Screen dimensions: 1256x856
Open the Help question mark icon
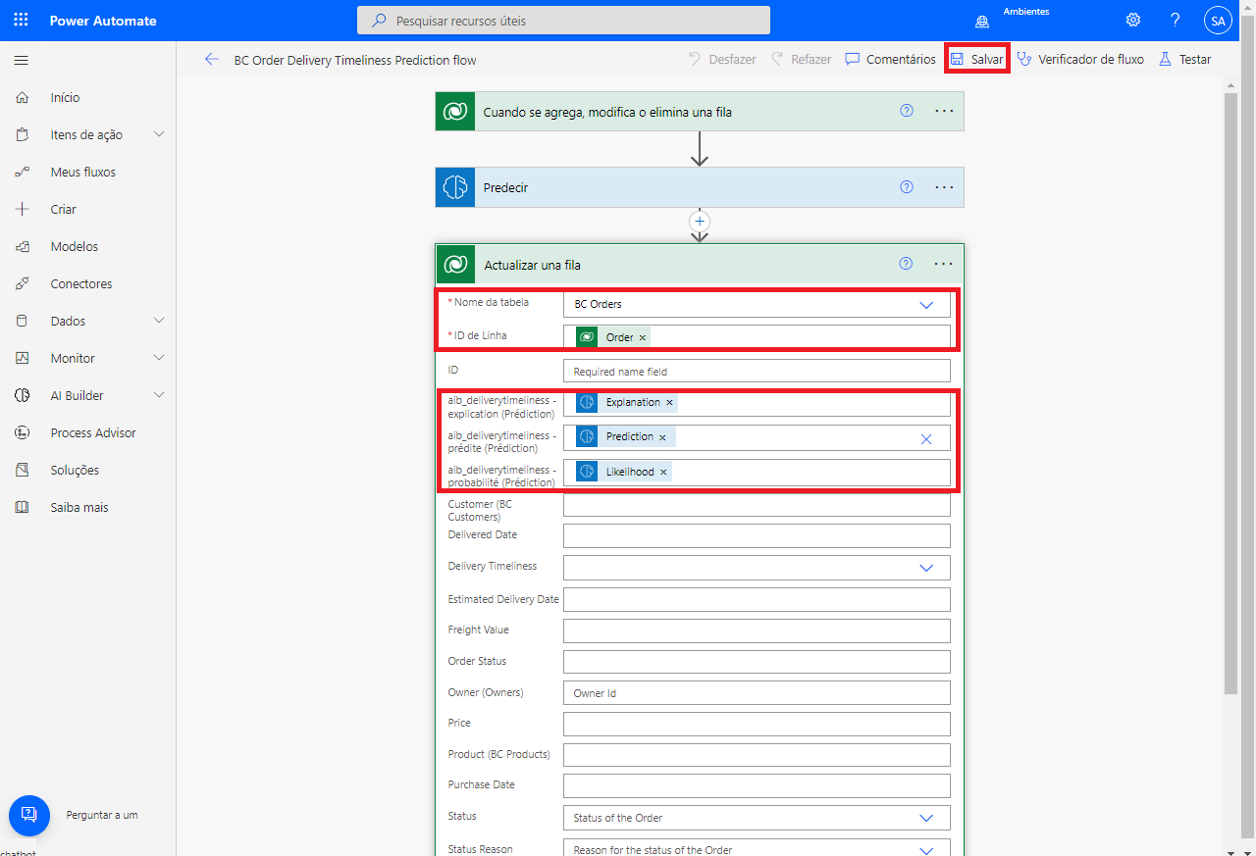(x=1176, y=21)
